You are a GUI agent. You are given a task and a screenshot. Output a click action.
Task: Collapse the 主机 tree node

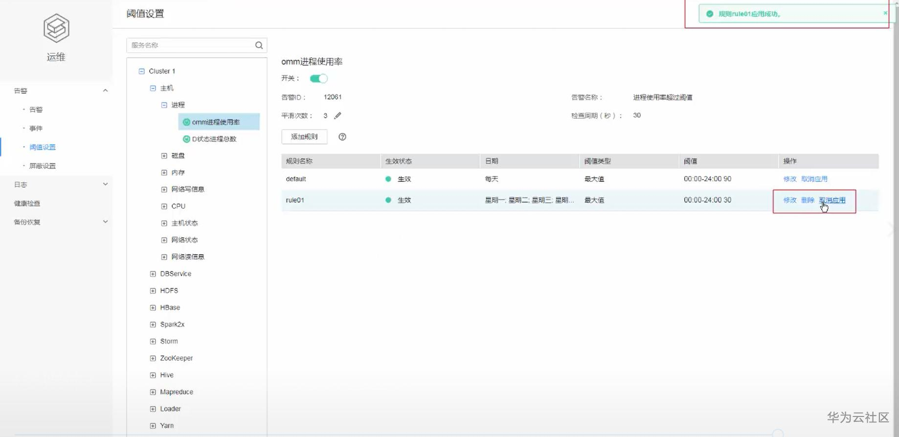(153, 88)
